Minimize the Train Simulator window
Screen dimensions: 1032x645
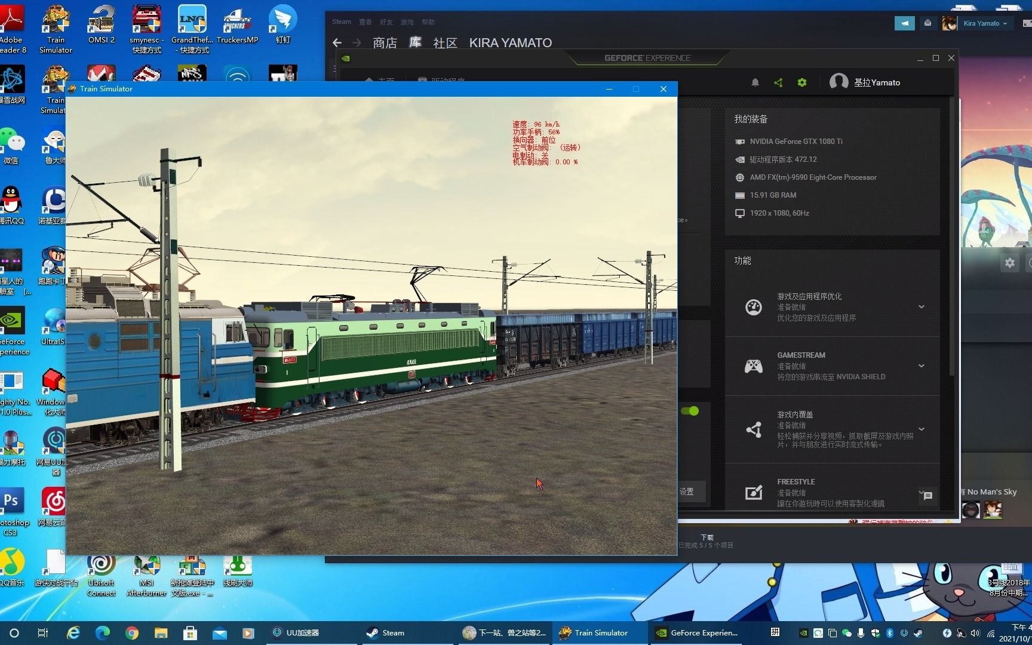pyautogui.click(x=609, y=89)
